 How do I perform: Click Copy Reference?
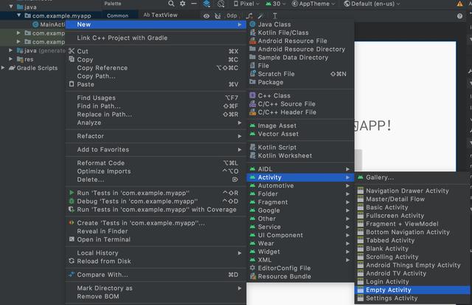[156, 68]
